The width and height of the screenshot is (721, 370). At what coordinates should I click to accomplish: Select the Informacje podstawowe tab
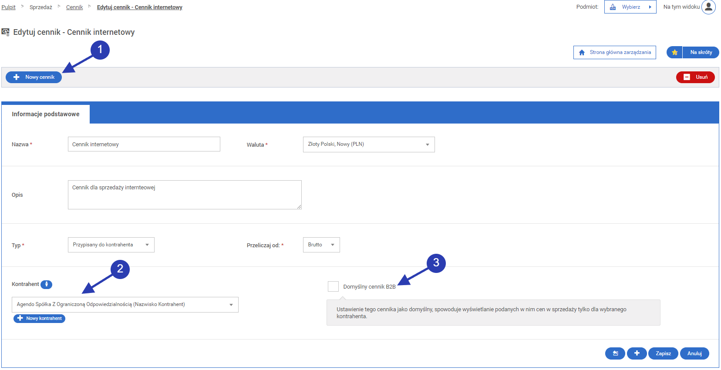pos(46,114)
